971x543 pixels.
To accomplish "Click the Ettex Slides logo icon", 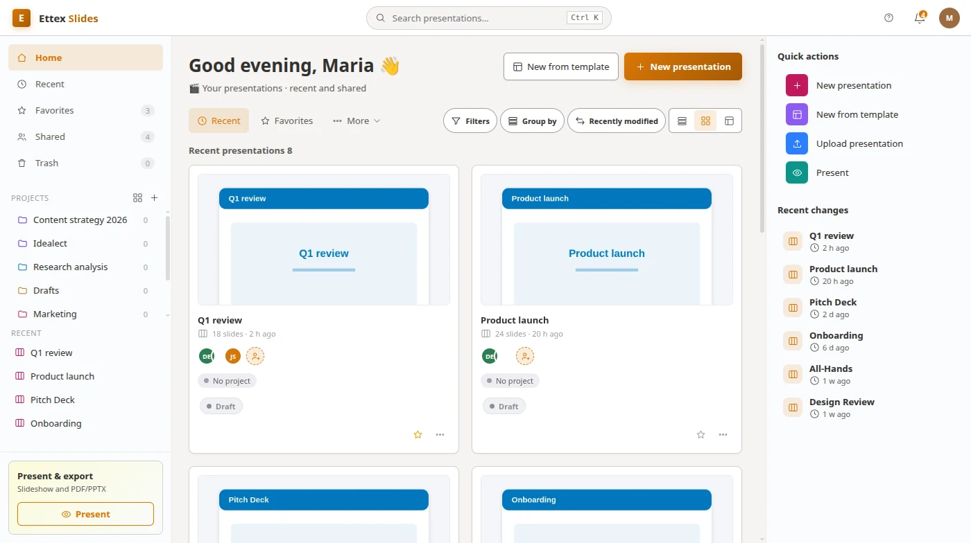I will pos(22,18).
